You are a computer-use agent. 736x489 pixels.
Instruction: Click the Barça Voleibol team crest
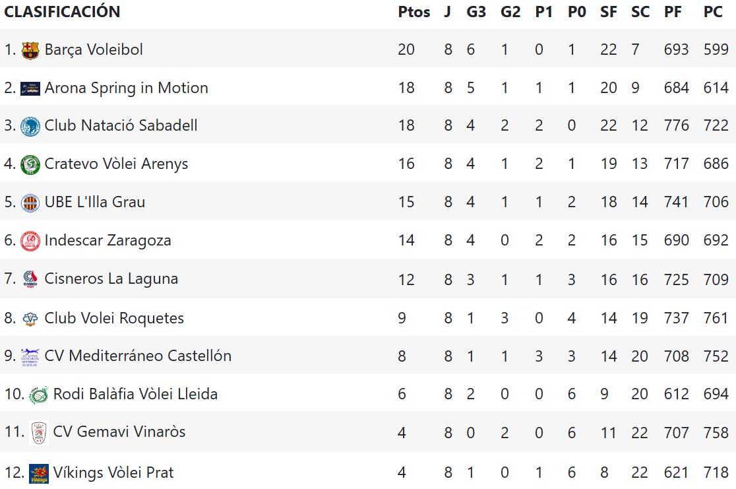[30, 50]
